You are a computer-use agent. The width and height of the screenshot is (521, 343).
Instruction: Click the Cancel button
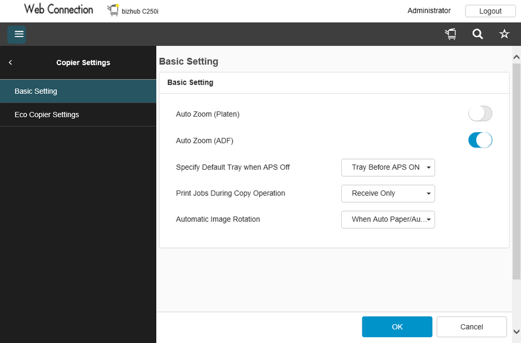[471, 327]
